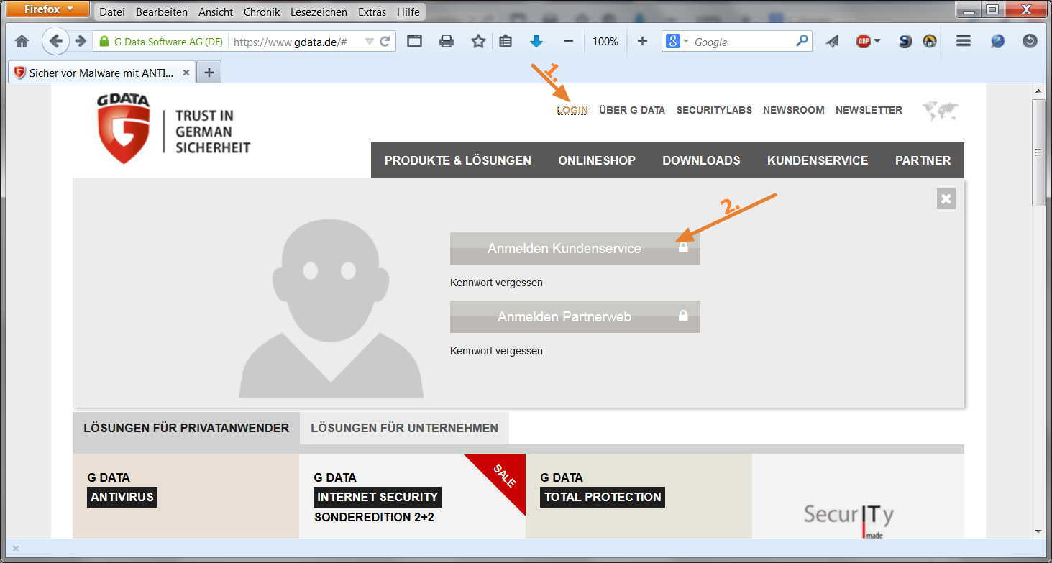
Task: Click the paper plane toolbar icon
Action: (x=832, y=42)
